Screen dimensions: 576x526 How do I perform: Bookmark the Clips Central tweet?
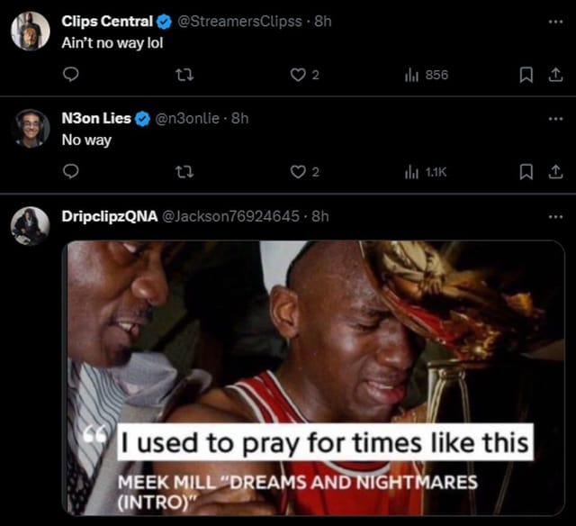tap(529, 75)
